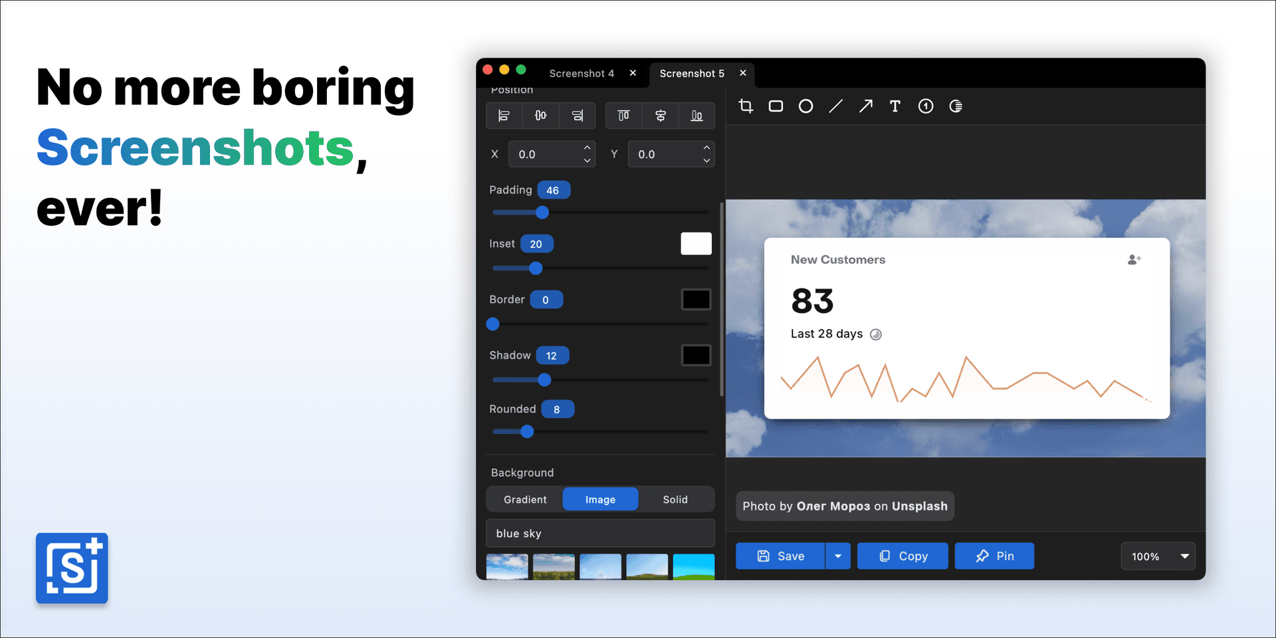Pin the screenshot with the Pin button
This screenshot has height=638, width=1276.
pos(994,556)
